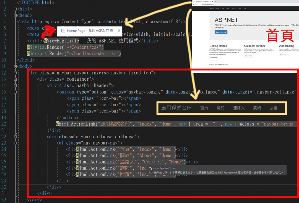Click the 'ASP.NET' heading in the browser preview

pos(226,20)
